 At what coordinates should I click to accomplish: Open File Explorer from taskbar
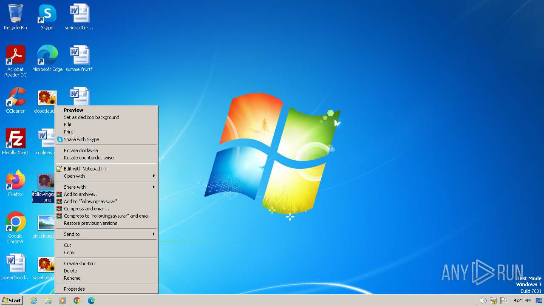click(48, 300)
